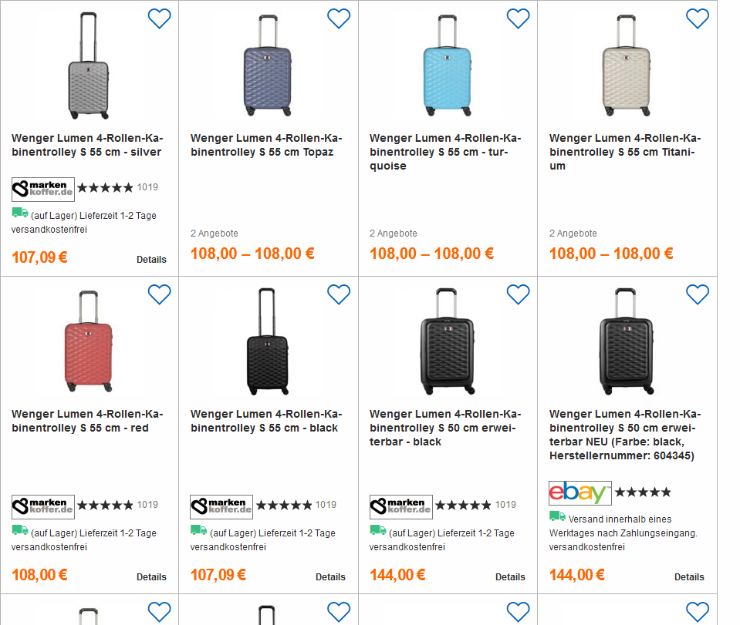
Task: Show the 2 Angebote for Topaz trolley
Action: [x=215, y=234]
